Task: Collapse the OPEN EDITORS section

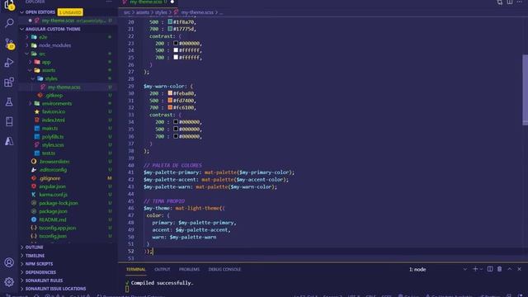Action: pos(22,12)
